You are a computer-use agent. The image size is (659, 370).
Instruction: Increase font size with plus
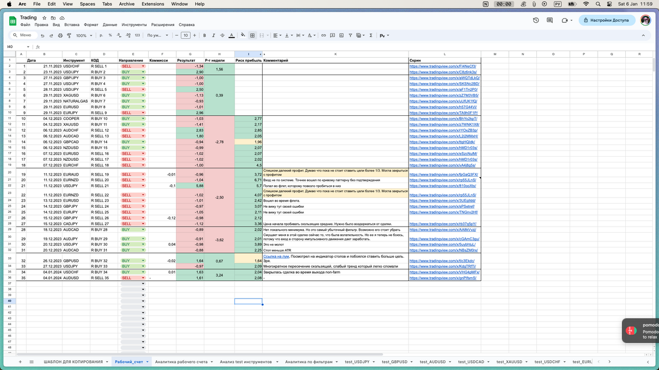coord(195,36)
